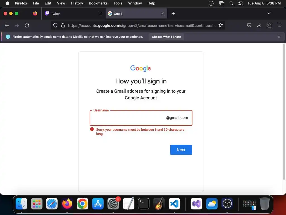286x215 pixels.
Task: Open the History menu
Action: pyautogui.click(x=77, y=3)
